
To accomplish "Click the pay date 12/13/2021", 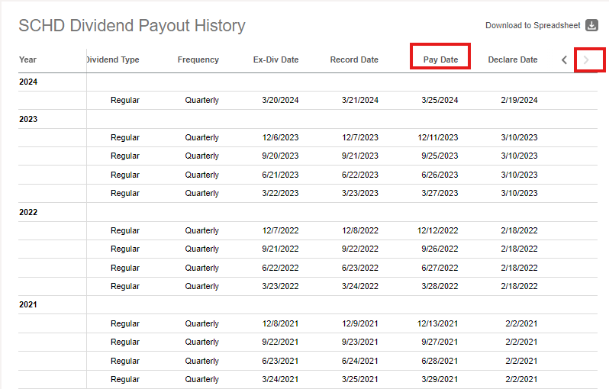I will (438, 323).
